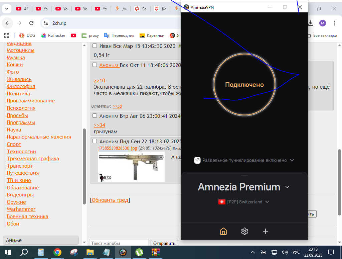Open RuTracker bookmark
This screenshot has height=259, width=342.
[x=53, y=35]
